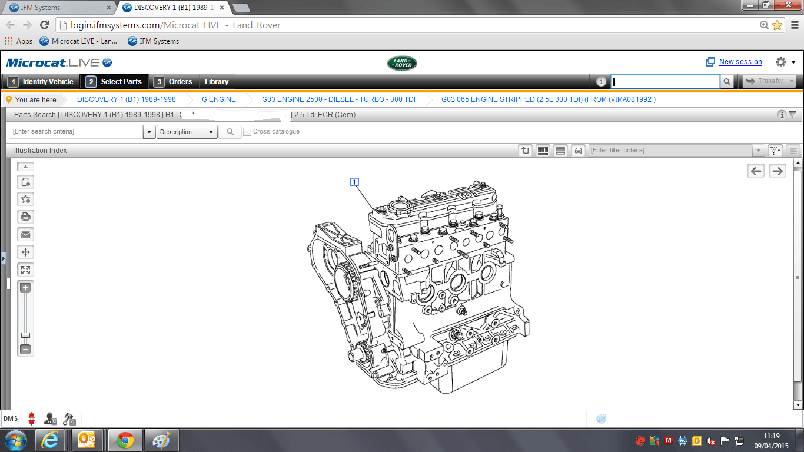Click G03 ENGINE 2500 DIESEL breadcrumb

coord(338,99)
